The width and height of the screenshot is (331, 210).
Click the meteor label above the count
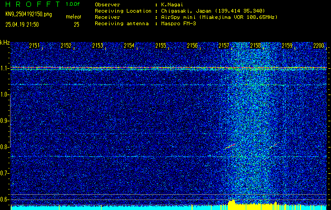click(74, 17)
